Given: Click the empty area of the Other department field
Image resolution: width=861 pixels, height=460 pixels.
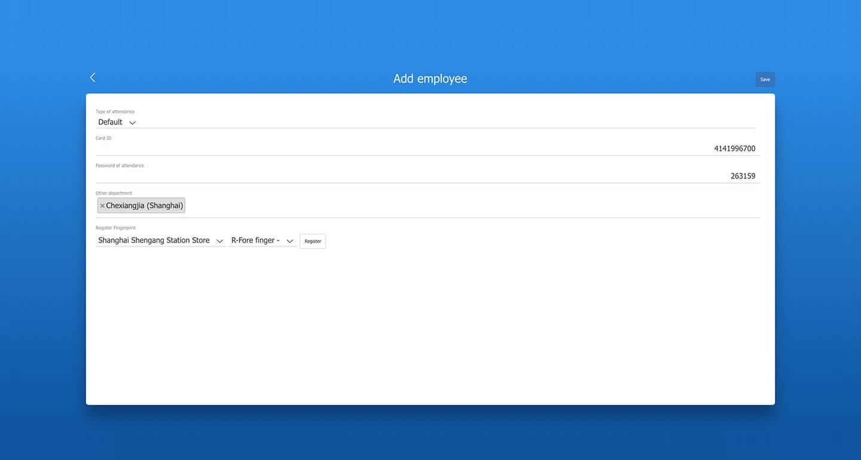Looking at the screenshot, I should 472,206.
